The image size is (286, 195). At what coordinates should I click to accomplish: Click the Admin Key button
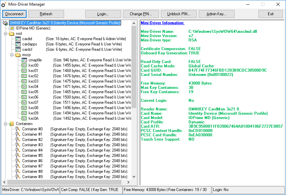click(217, 14)
